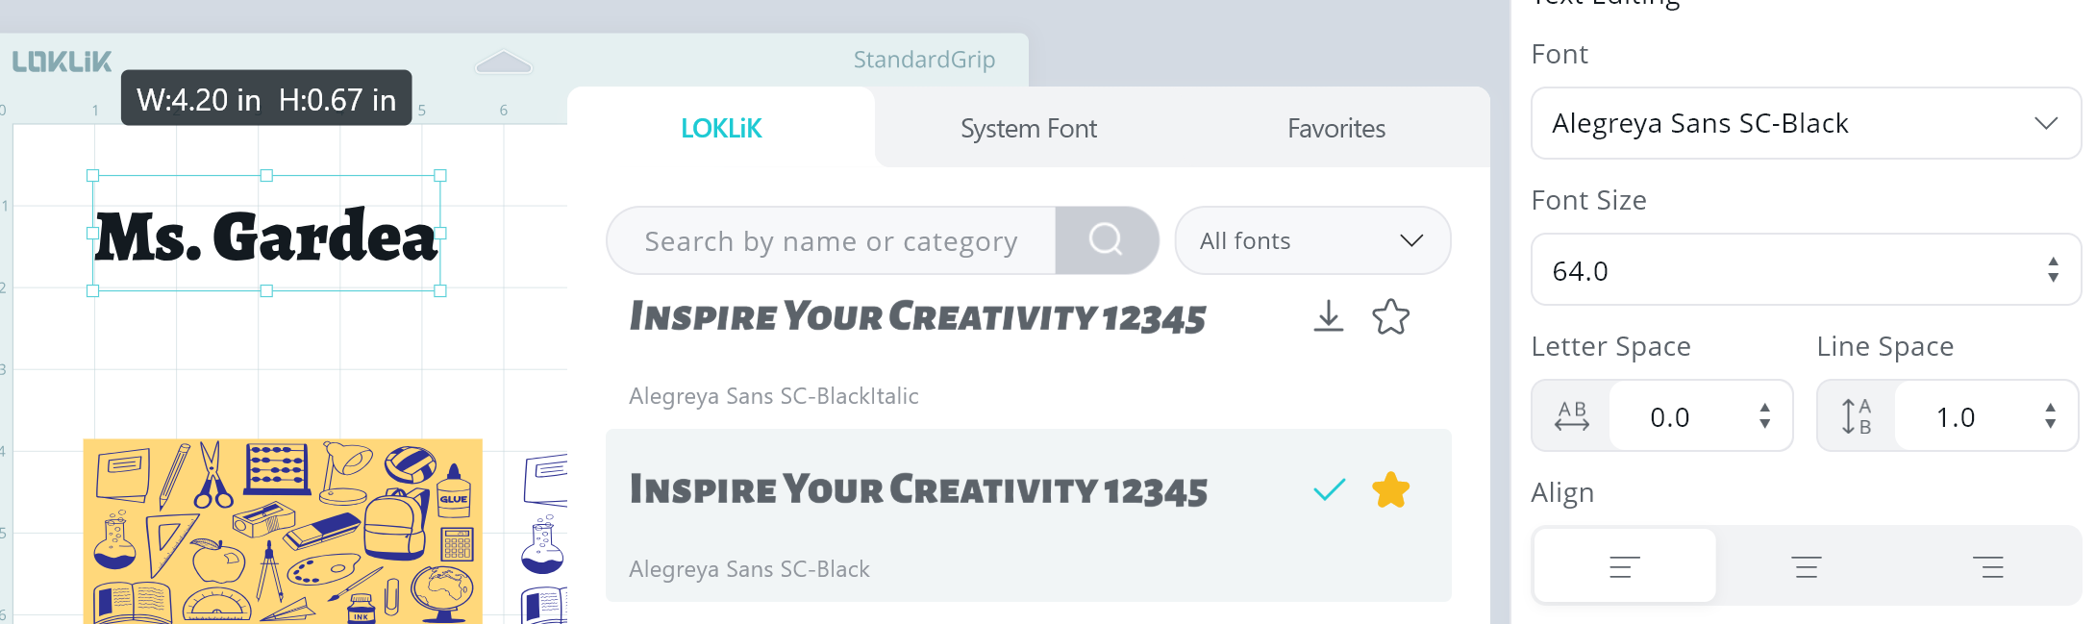This screenshot has width=2096, height=624.
Task: Click the font search input field
Action: 831,240
